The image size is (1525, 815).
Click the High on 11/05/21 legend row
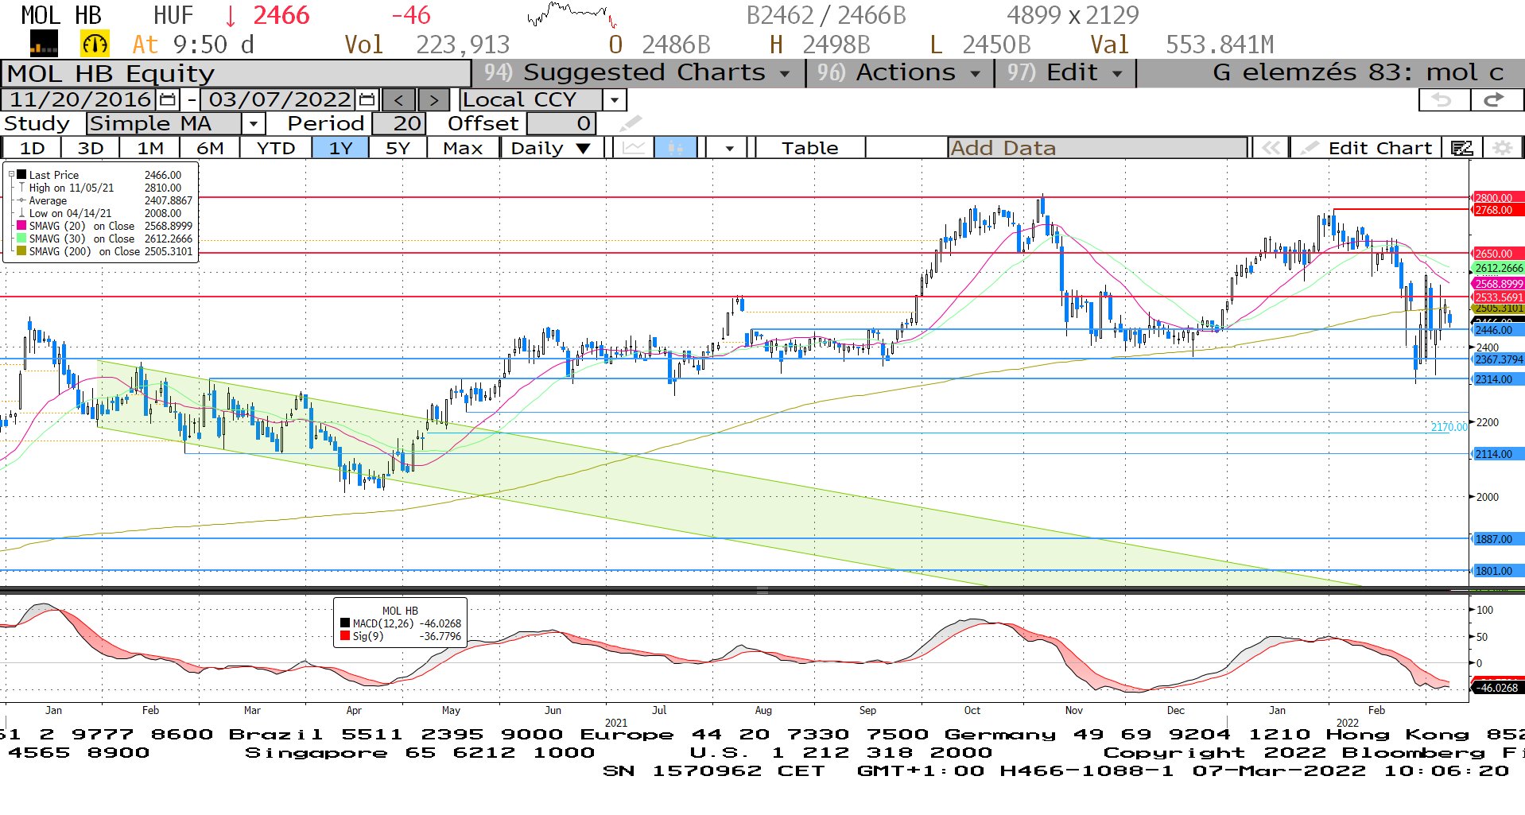coord(99,188)
